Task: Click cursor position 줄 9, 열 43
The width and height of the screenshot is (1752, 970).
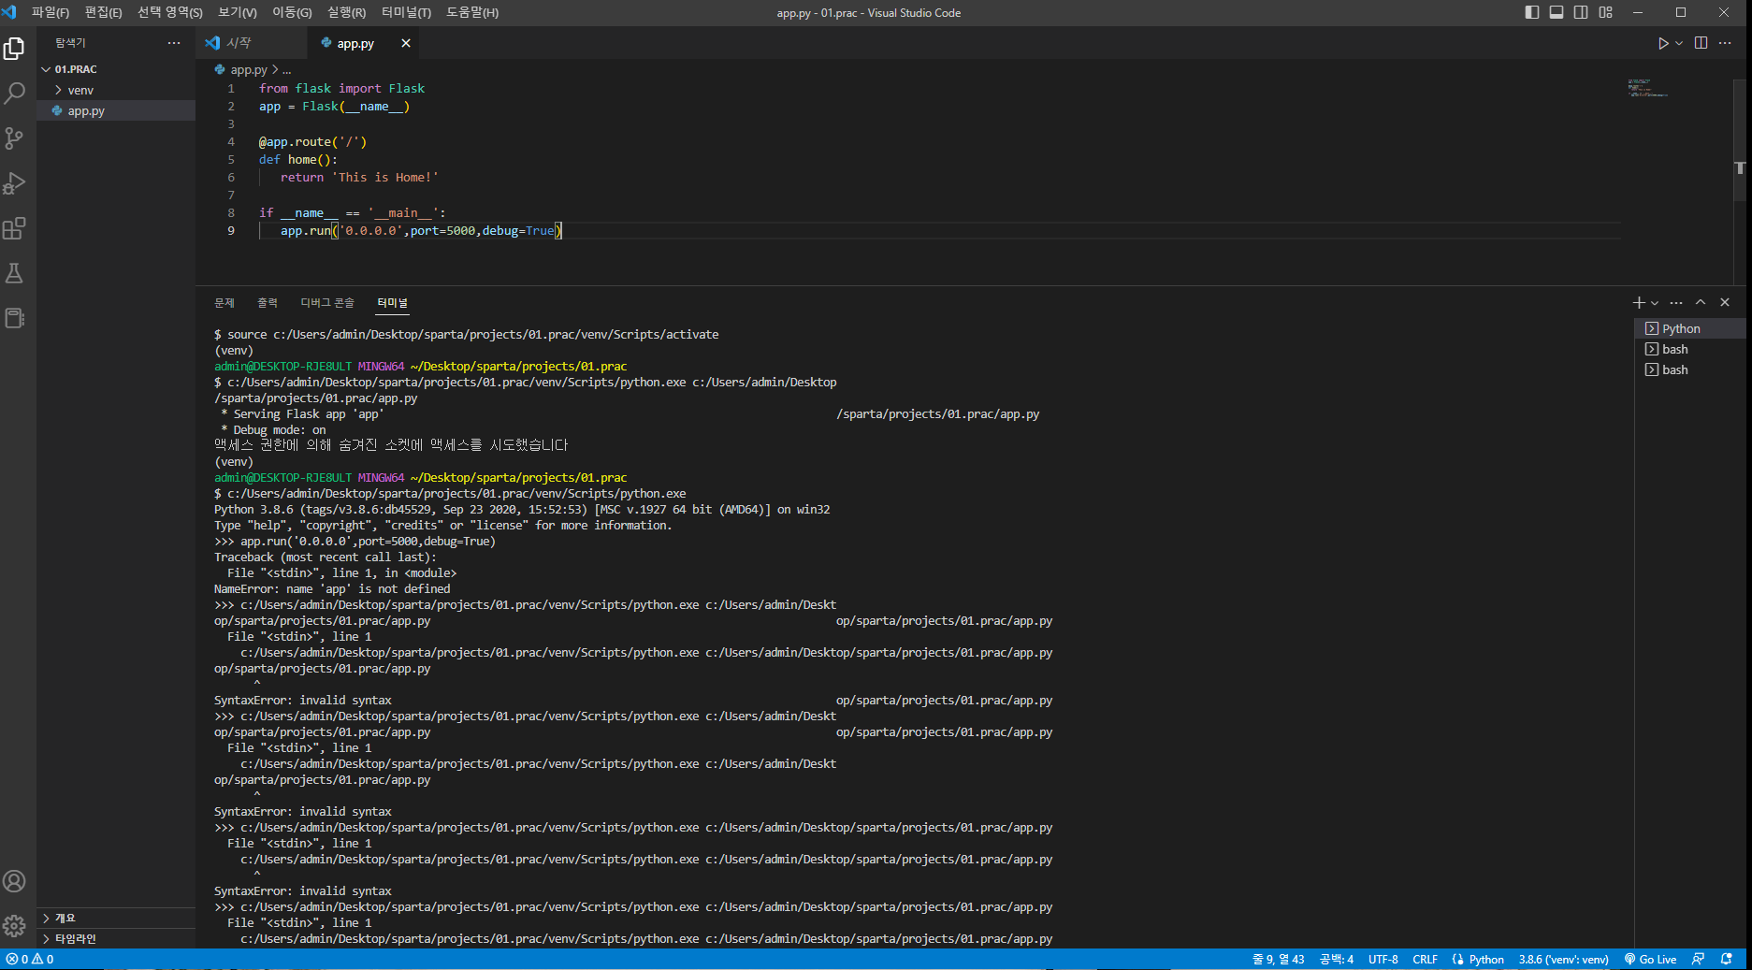Action: pyautogui.click(x=1278, y=959)
